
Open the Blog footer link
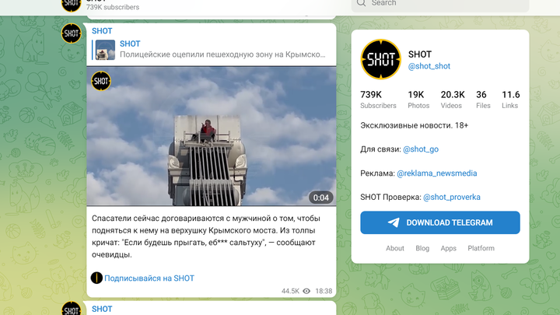click(422, 248)
